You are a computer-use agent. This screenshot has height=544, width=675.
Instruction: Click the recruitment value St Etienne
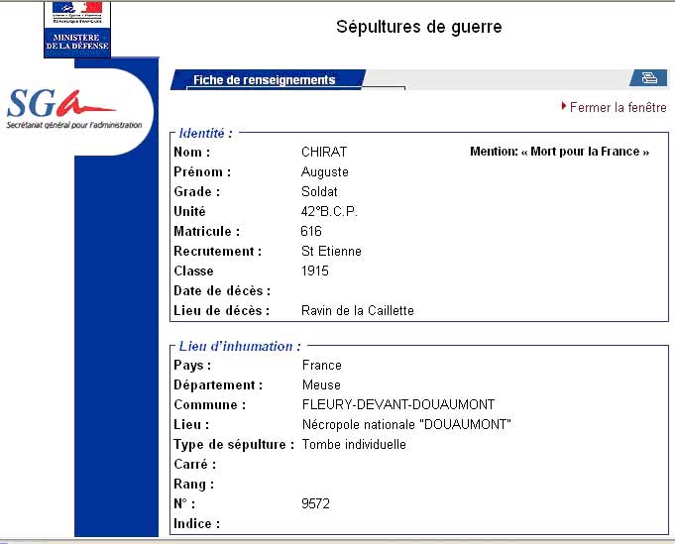tap(331, 251)
